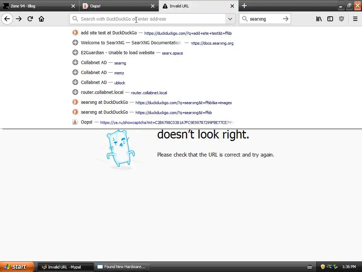Click the security shield tray icon
Image resolution: width=362 pixels, height=272 pixels.
click(x=323, y=267)
